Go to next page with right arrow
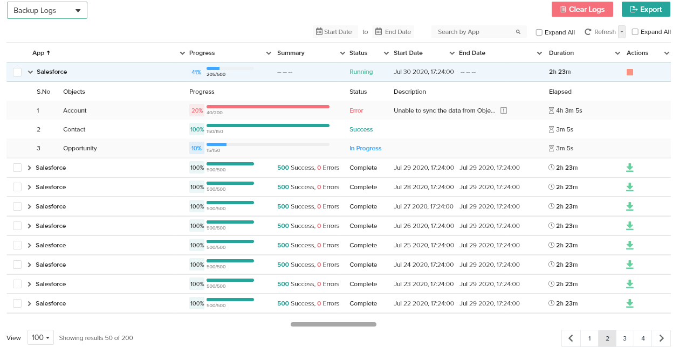 click(x=661, y=338)
